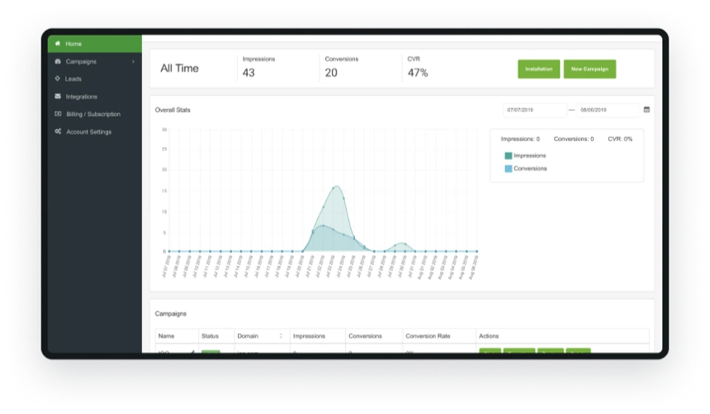Open the calendar date picker icon
Screen dimensions: 710x414
pyautogui.click(x=646, y=110)
